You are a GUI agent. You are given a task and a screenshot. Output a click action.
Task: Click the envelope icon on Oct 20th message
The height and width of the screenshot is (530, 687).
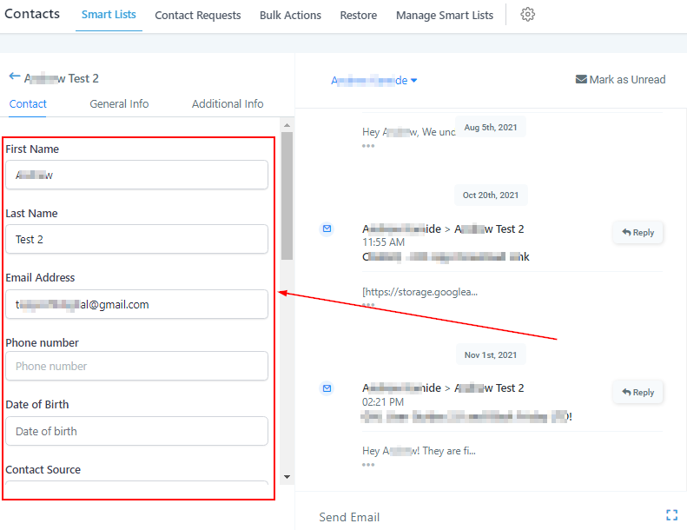[x=327, y=229]
